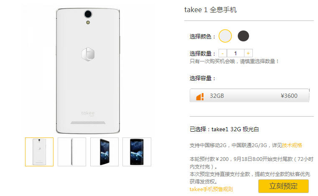Viewport: 318px width, 196px height.
Task: Open takee手机预售规则 link
Action: click(x=211, y=189)
